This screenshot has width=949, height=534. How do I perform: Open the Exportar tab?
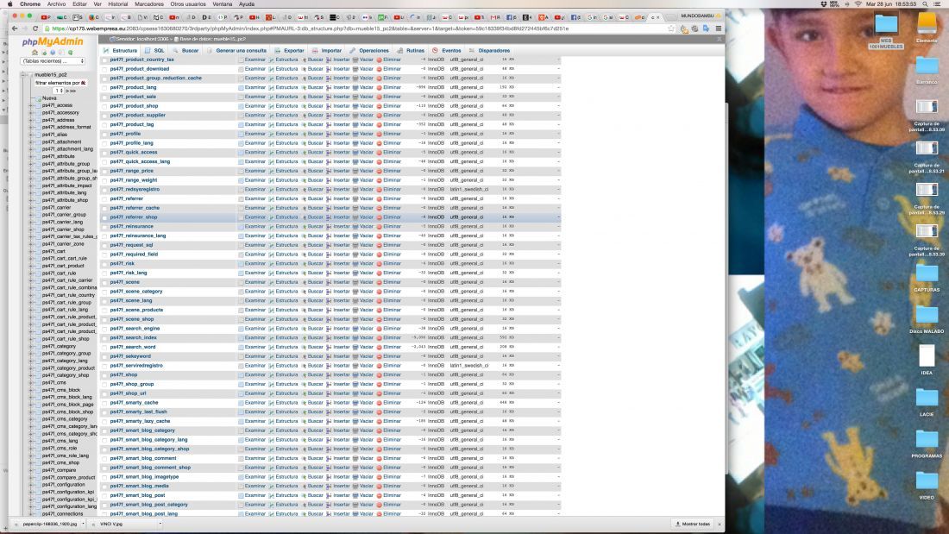[289, 51]
